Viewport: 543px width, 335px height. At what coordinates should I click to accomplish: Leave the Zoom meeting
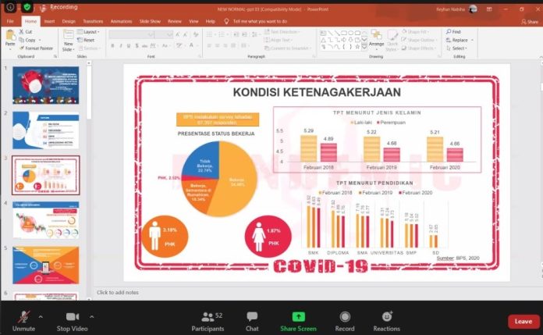tap(523, 321)
